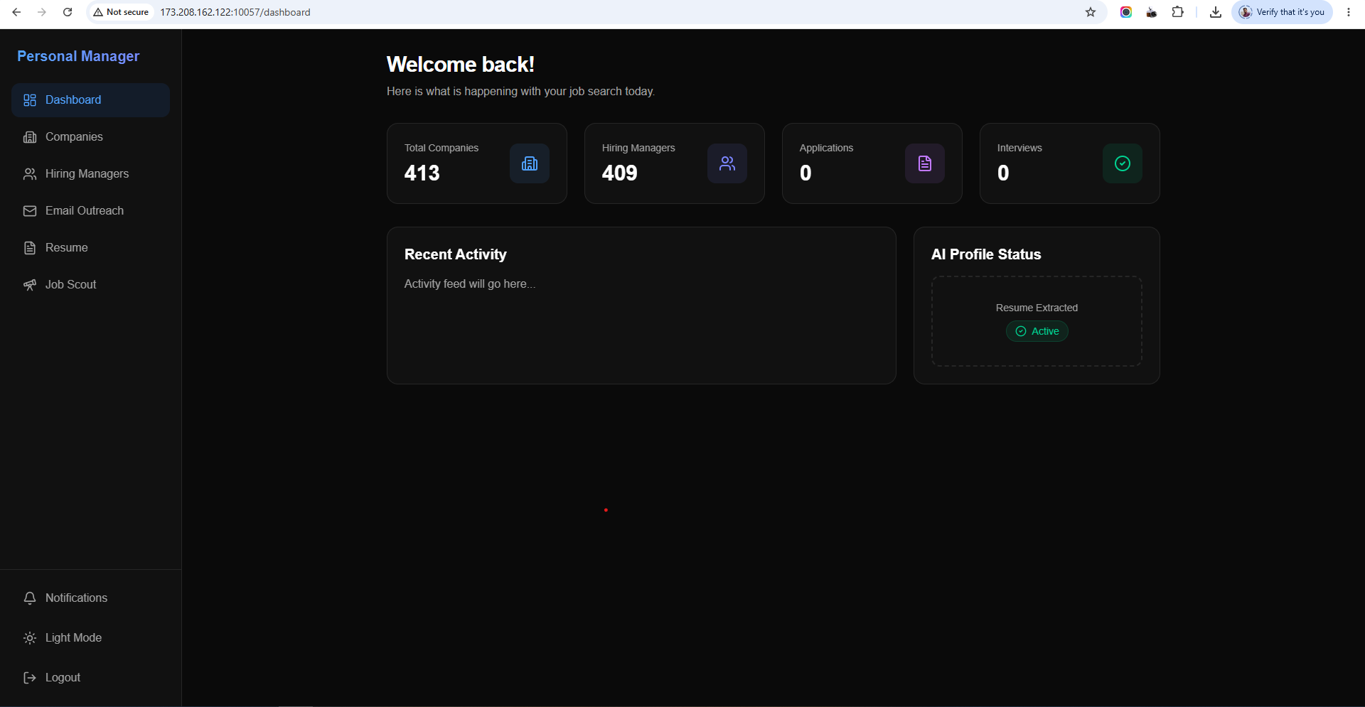
Task: Open Hiring Managers page from sidebar
Action: (90, 174)
